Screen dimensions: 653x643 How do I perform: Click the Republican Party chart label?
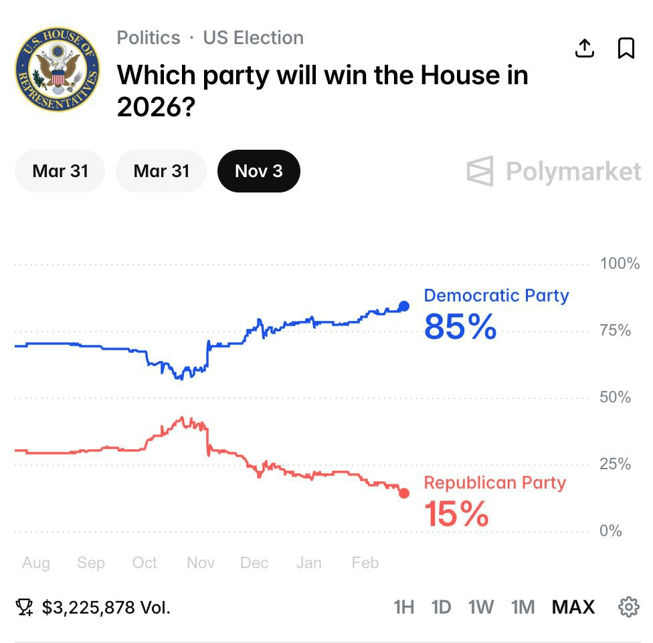click(x=494, y=483)
